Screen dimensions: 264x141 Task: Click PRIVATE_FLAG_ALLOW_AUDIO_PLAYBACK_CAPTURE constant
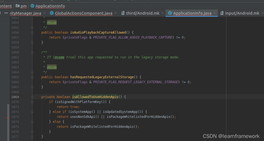coord(133,37)
